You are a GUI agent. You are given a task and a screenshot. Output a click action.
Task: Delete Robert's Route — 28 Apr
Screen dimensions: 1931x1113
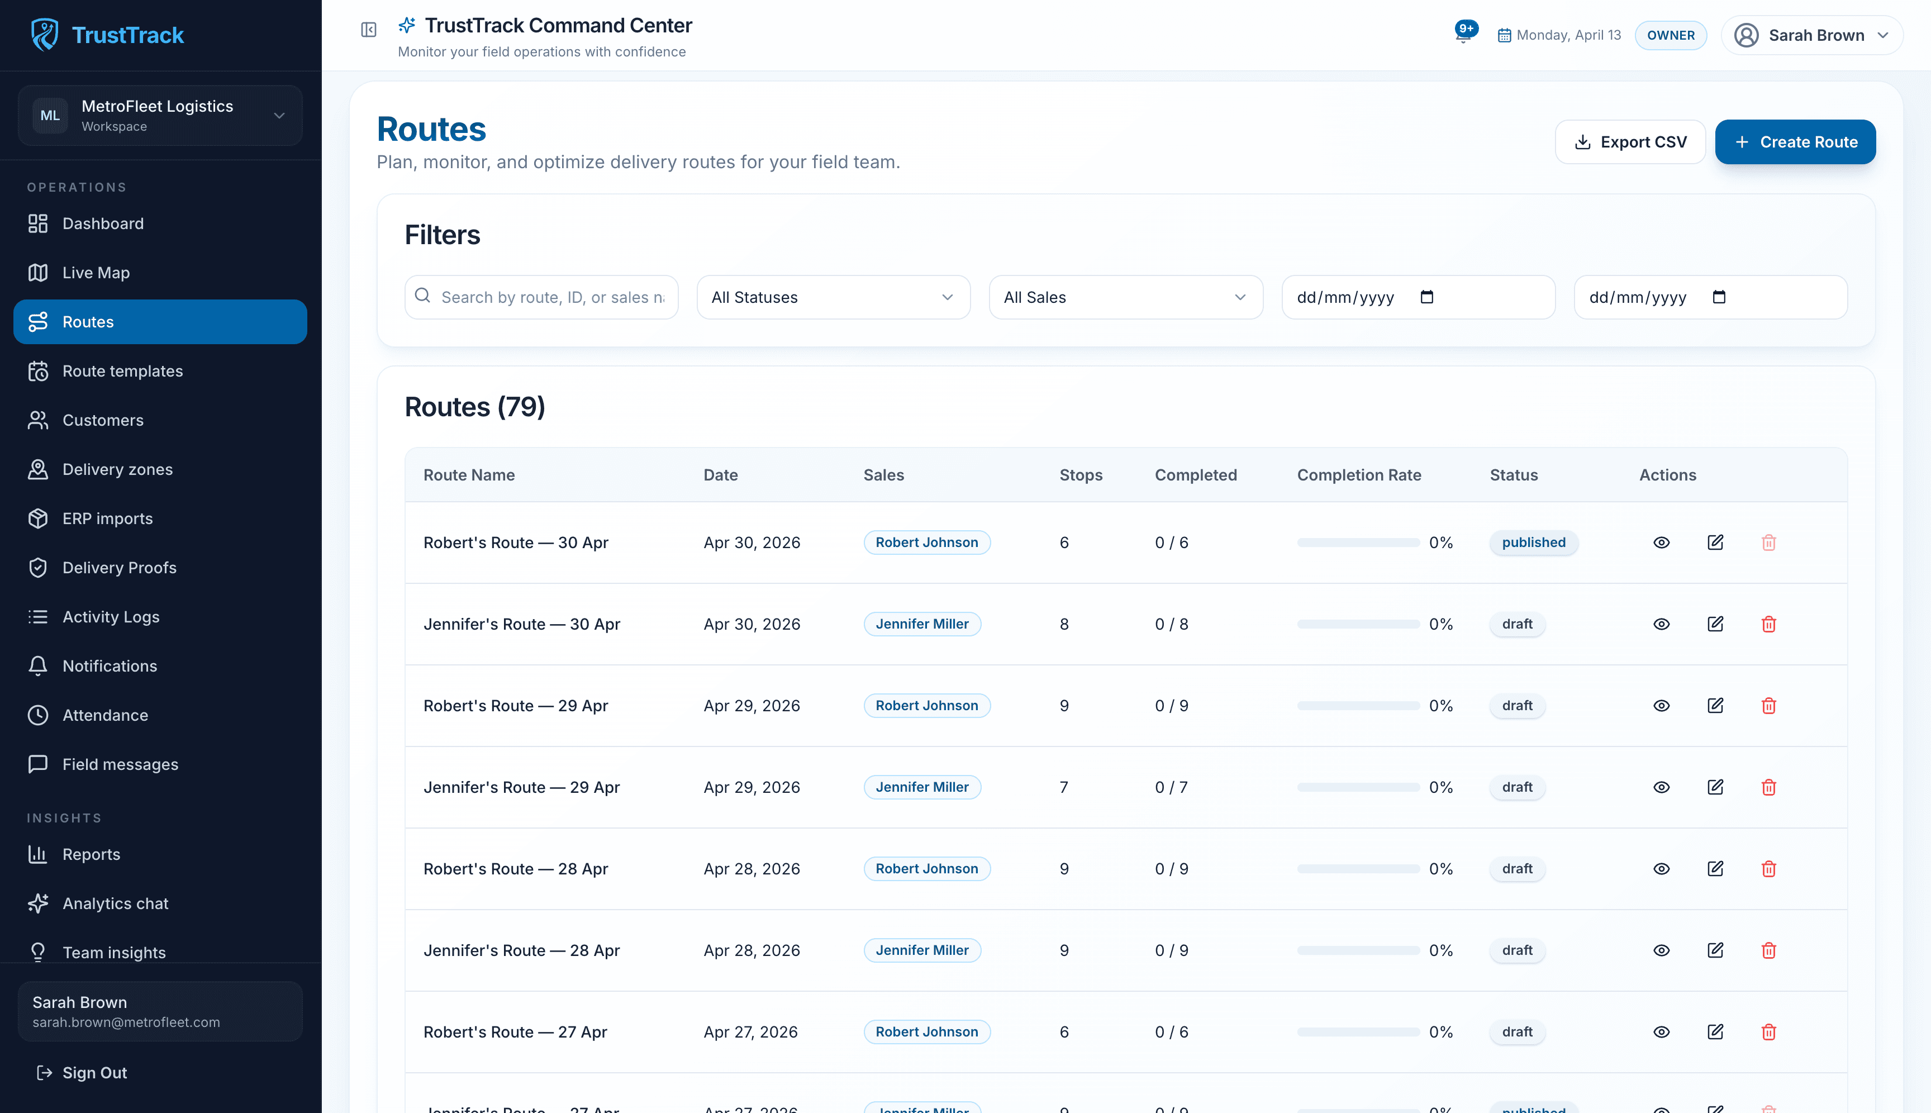(1768, 868)
